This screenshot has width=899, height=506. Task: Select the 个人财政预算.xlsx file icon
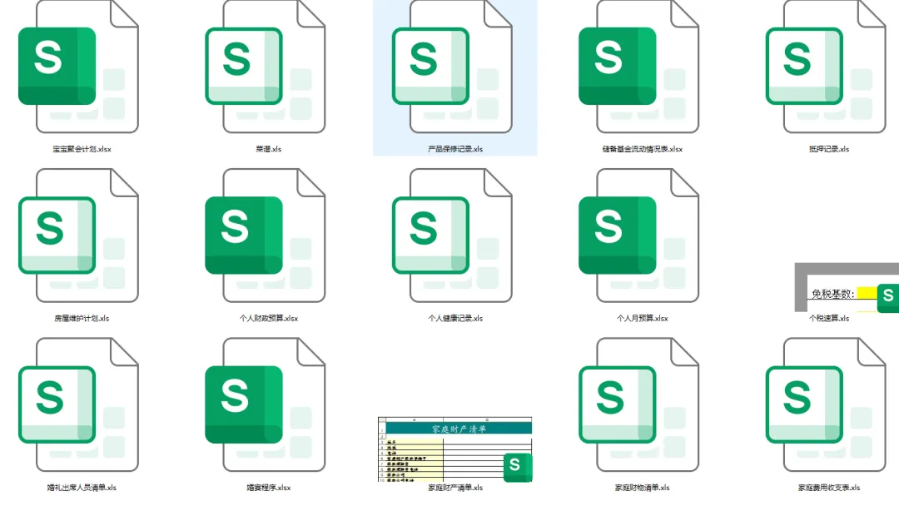click(266, 236)
